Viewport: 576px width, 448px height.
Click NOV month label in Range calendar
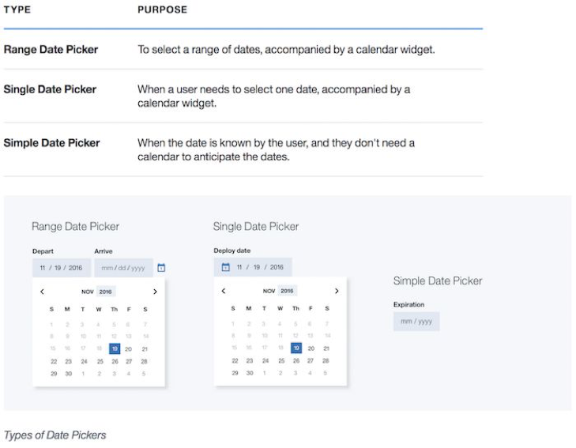point(87,292)
